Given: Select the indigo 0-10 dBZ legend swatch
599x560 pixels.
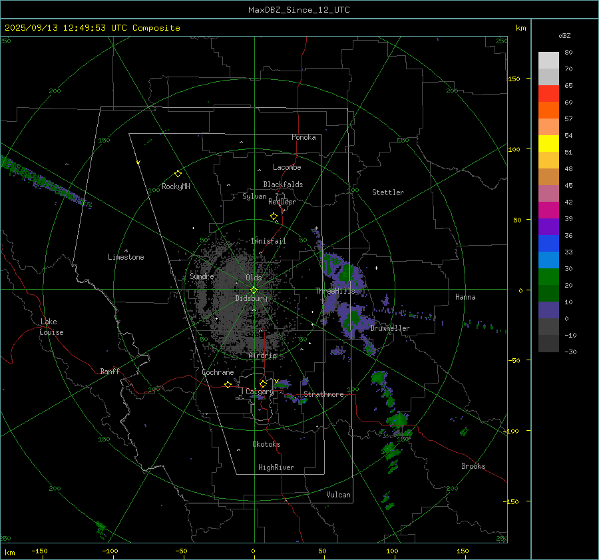Looking at the screenshot, I should [548, 310].
